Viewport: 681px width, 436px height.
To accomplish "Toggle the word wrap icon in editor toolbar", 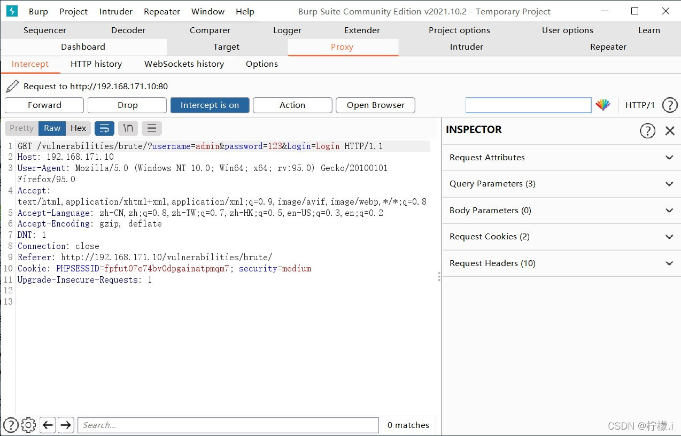I will tap(105, 128).
